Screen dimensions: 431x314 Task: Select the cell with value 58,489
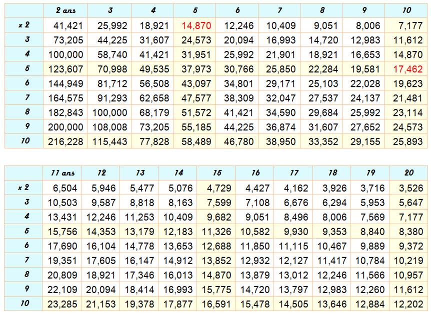point(195,142)
